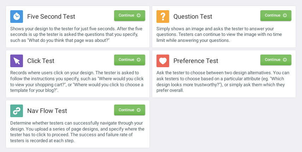This screenshot has width=302, height=152.
Task: Select the Five Second Test heading
Action: [x=51, y=17]
